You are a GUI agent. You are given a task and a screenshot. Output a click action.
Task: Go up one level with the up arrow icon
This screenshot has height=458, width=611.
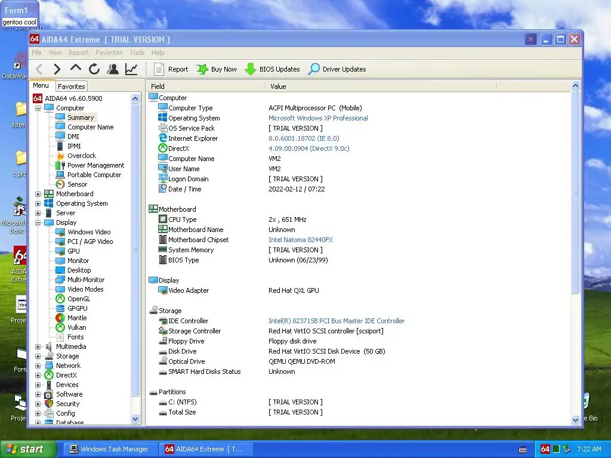pos(76,69)
